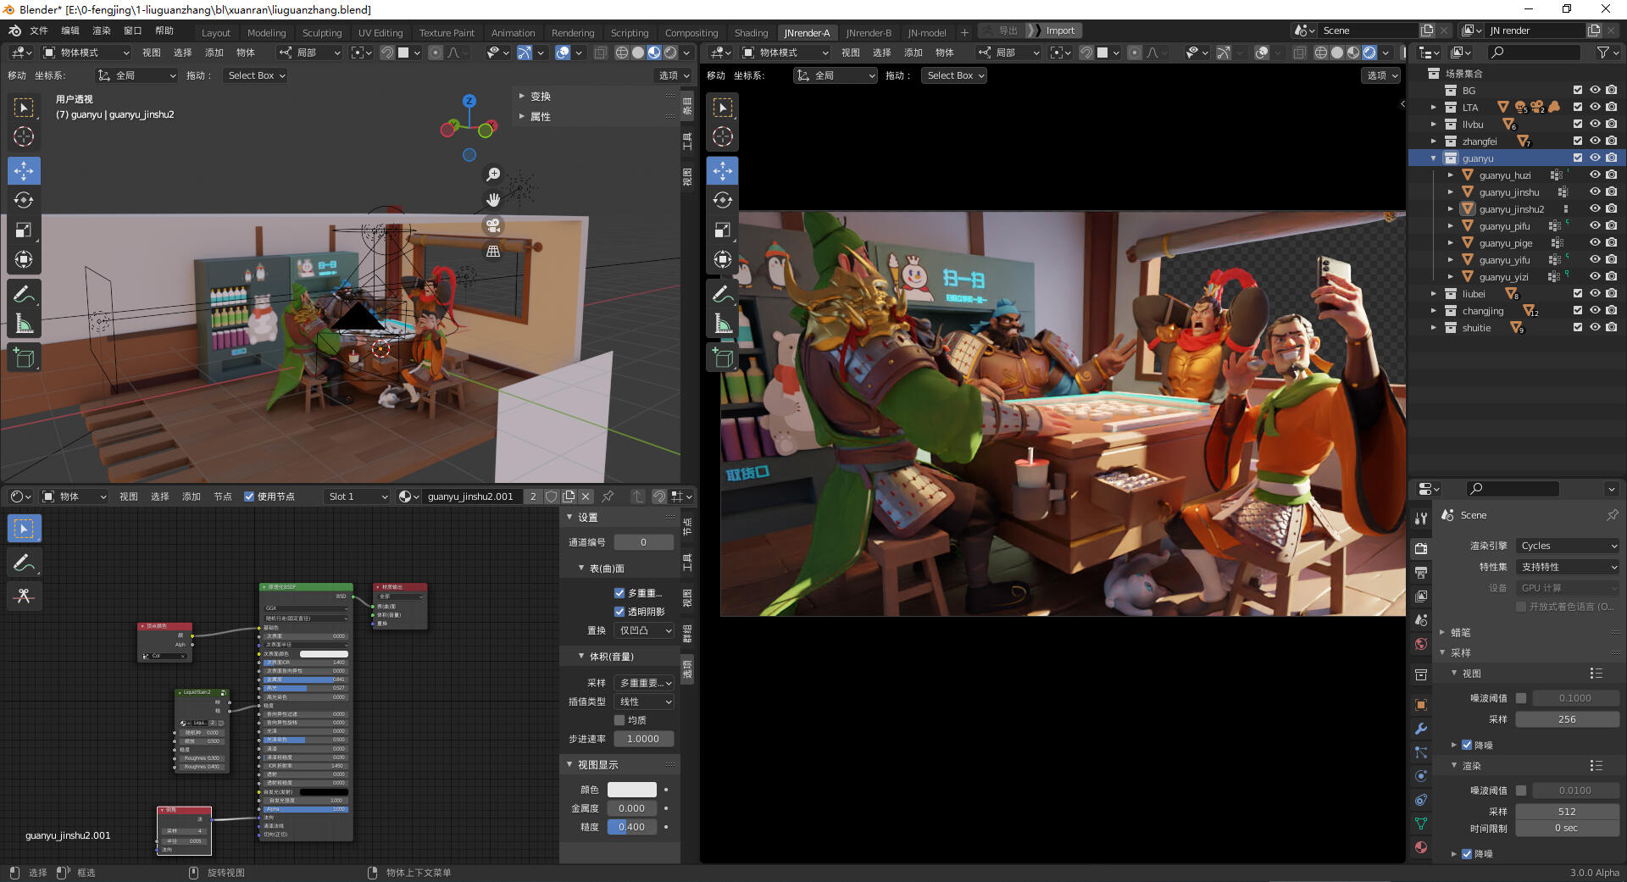Viewport: 1627px width, 882px height.
Task: Open the 置换 仅凹凸 dropdown
Action: tap(644, 630)
